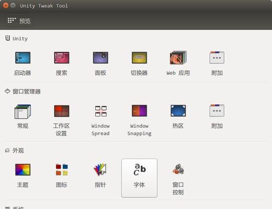Click the 外观 section heading
Image resolution: width=272 pixels, height=209 pixels.
[x=18, y=150]
